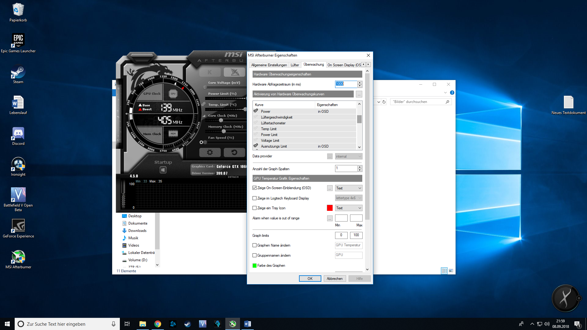Enable Zeige ein Tray Icon checkbox
Image resolution: width=587 pixels, height=330 pixels.
click(255, 208)
